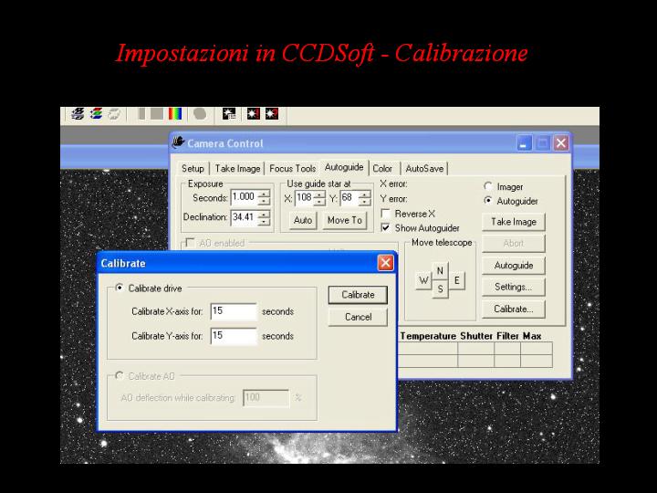Image resolution: width=657 pixels, height=493 pixels.
Task: Switch to the Color tab
Action: pyautogui.click(x=382, y=169)
